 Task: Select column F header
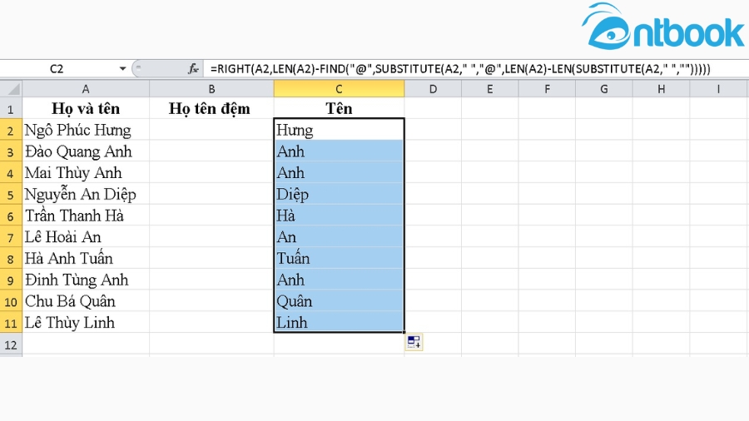coord(547,89)
